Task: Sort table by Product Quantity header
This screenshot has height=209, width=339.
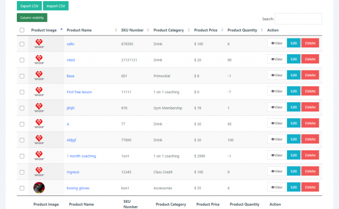Action: point(242,31)
